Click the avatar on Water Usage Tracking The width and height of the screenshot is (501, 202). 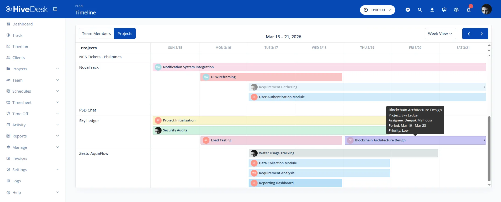point(254,153)
